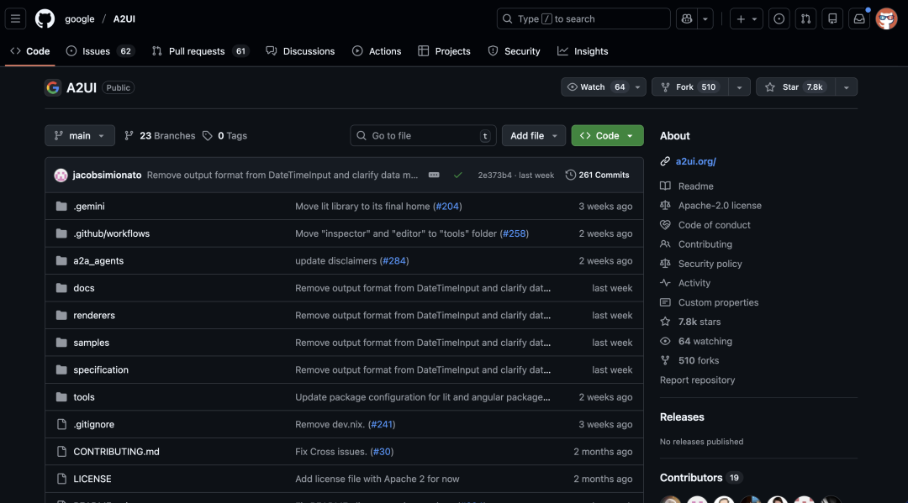Open issues icon in top header

779,19
